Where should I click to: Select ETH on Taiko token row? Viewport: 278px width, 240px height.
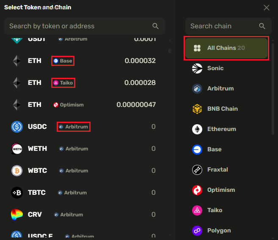[85, 83]
